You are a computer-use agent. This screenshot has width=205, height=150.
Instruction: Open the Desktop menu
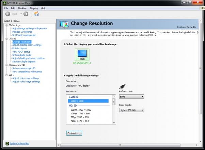(x=22, y=8)
